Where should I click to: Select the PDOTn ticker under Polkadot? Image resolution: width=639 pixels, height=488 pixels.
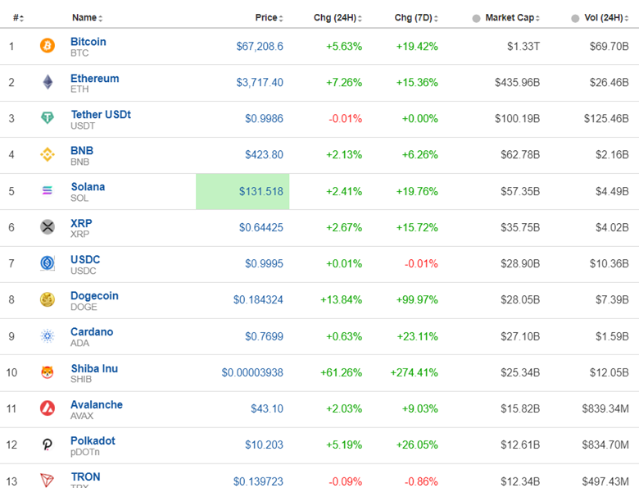(85, 452)
